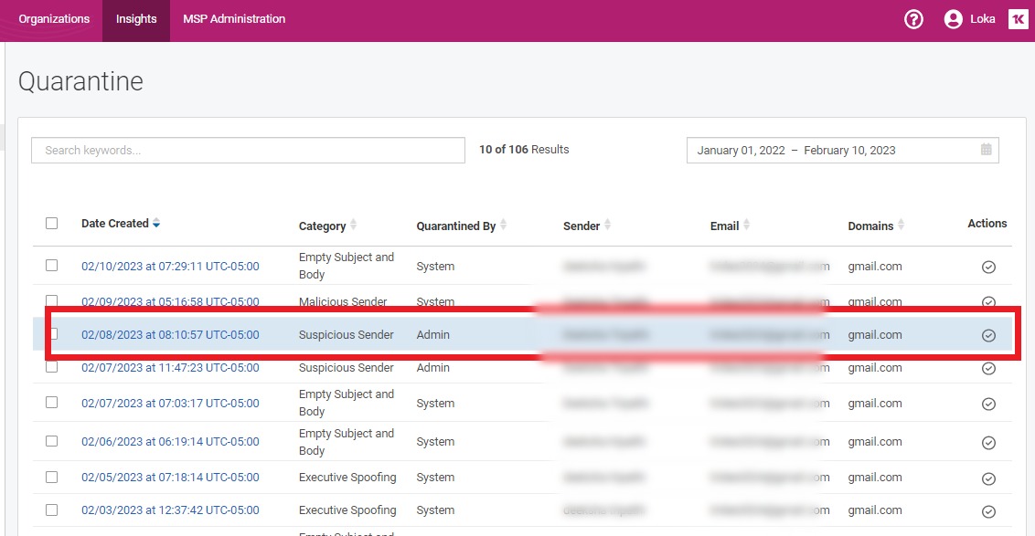This screenshot has height=536, width=1035.
Task: Click action icon for 02/03/2023 12:37:42 row
Action: 988,511
